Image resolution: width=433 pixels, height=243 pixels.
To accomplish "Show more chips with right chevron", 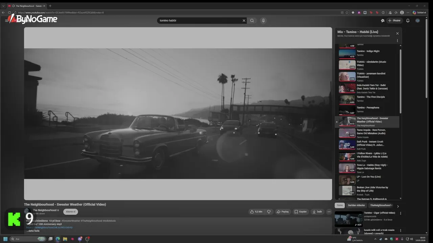I will 398,206.
